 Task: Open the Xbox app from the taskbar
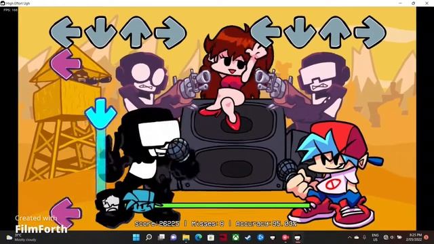coord(235,237)
